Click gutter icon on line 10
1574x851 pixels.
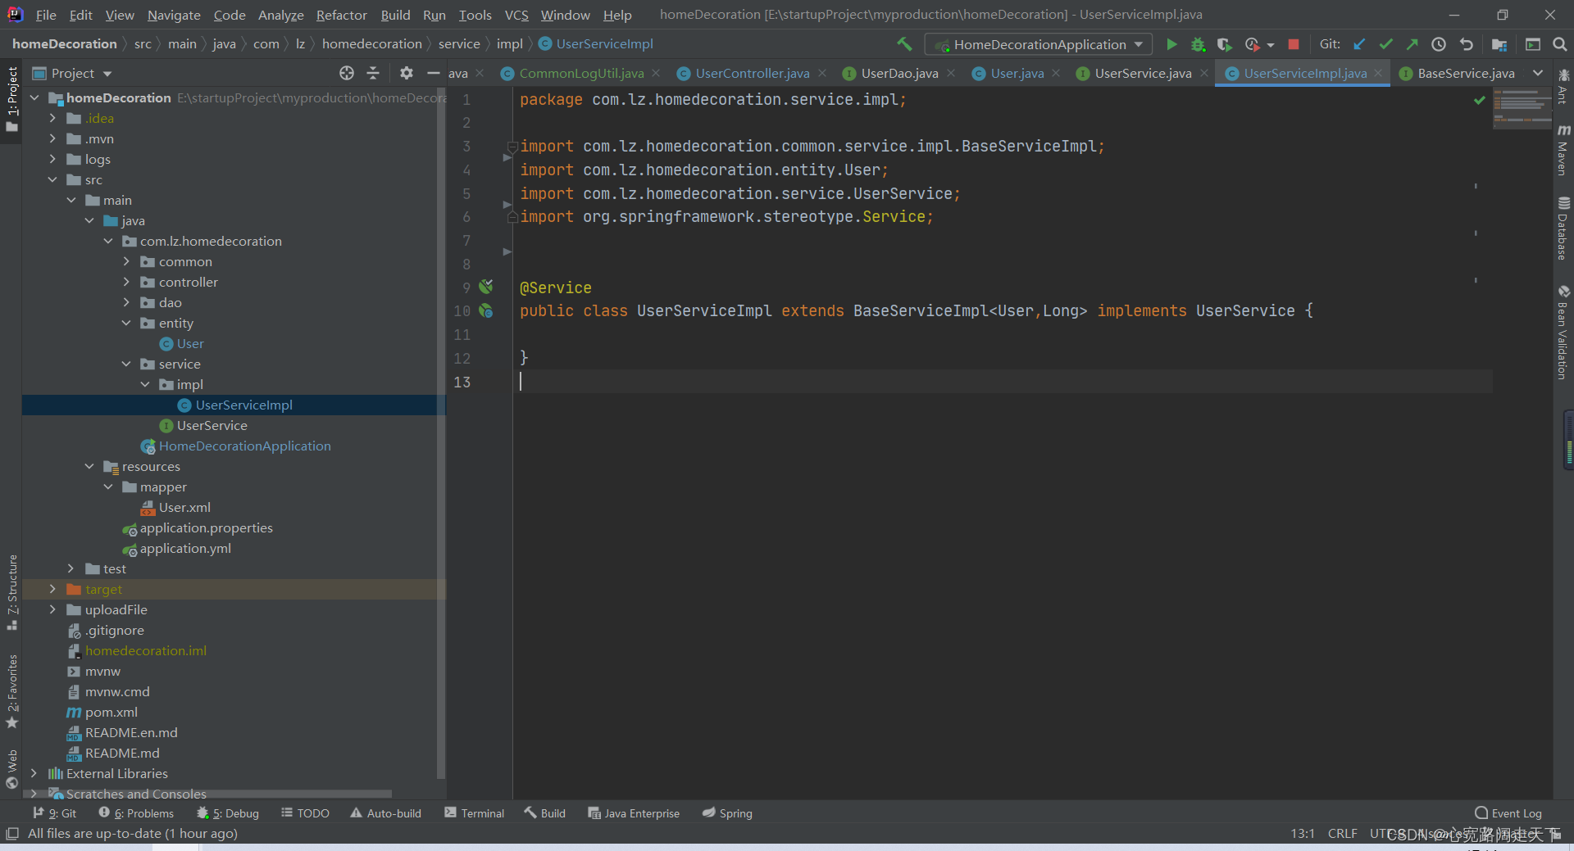486,310
